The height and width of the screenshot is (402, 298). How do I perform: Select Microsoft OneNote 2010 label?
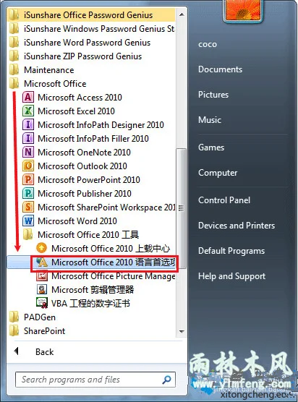tap(84, 153)
